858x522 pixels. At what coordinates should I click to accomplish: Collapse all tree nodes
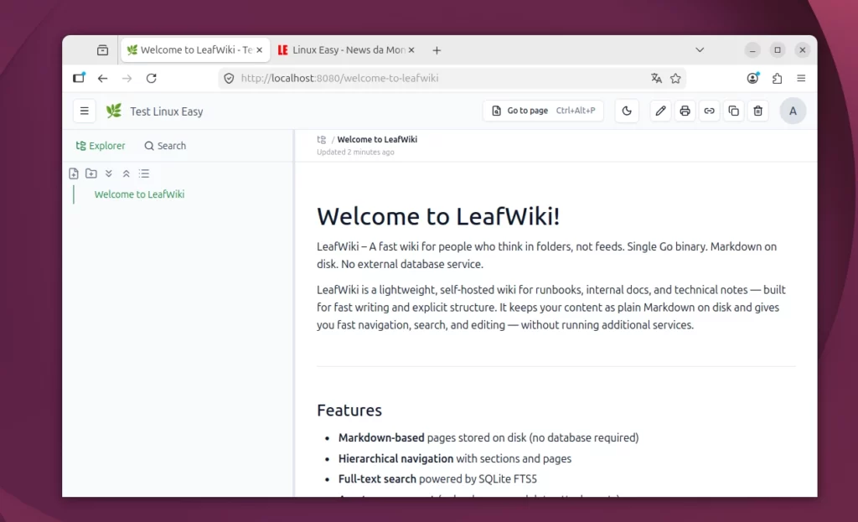(127, 173)
